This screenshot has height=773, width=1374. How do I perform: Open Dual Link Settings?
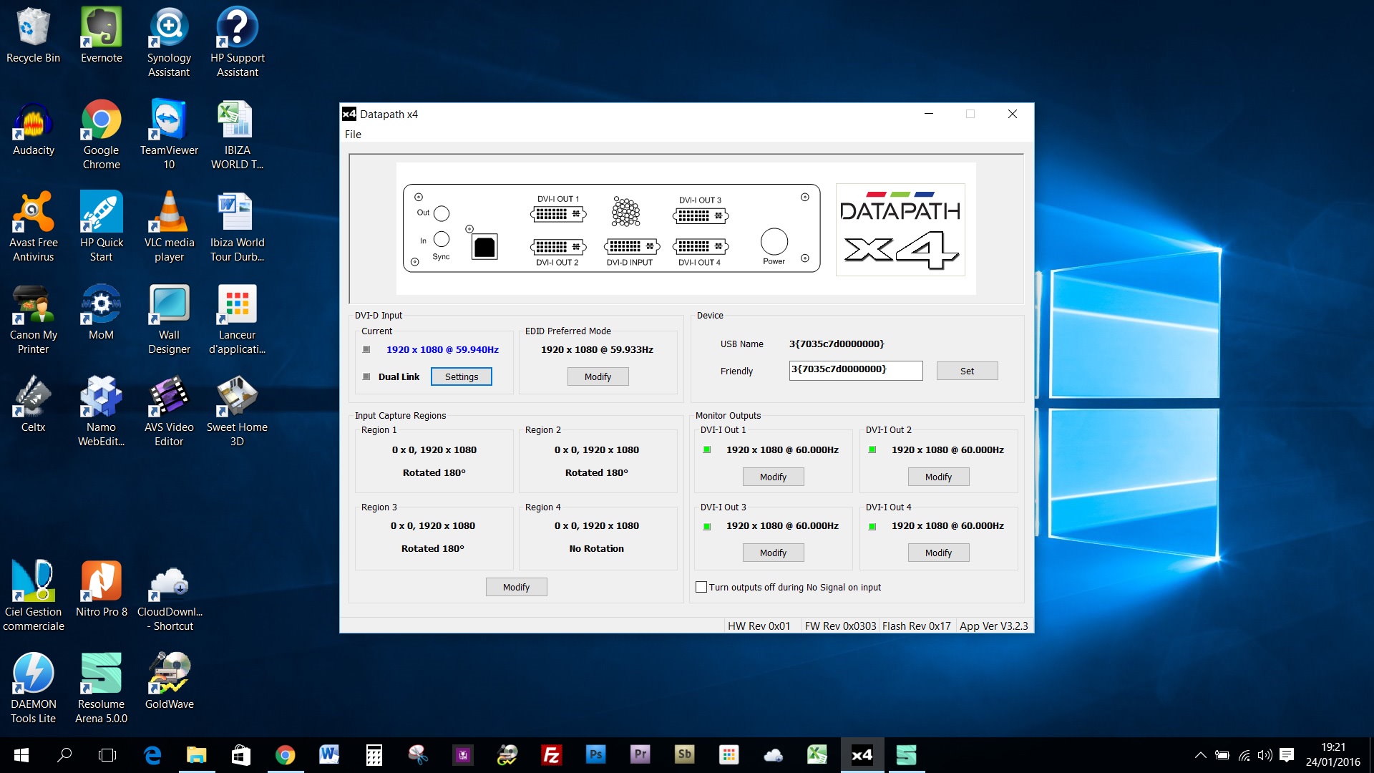tap(461, 376)
